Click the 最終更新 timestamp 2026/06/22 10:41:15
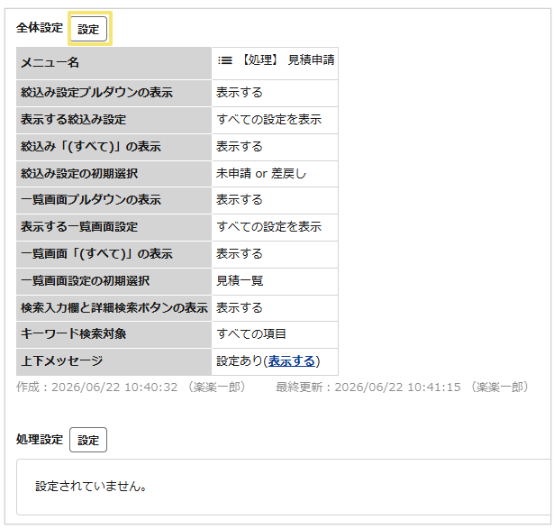554x529 pixels. pyautogui.click(x=397, y=388)
